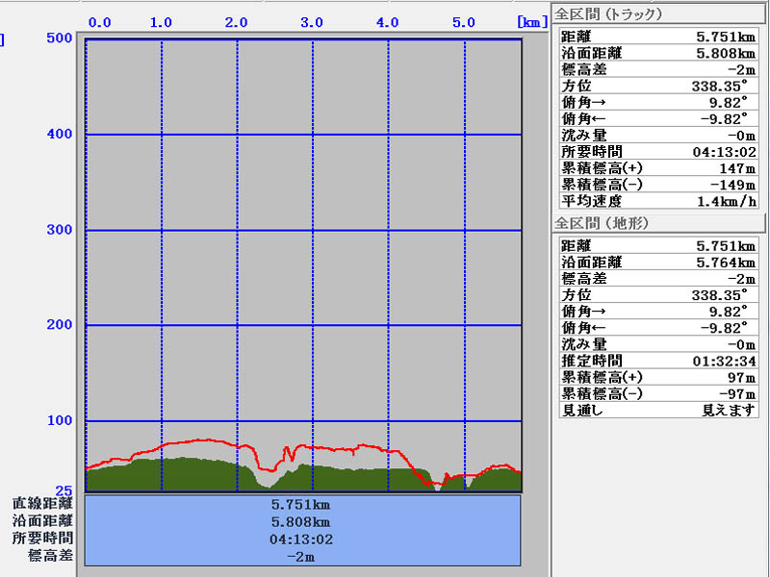Click the 300 elevation axis label

click(x=60, y=230)
